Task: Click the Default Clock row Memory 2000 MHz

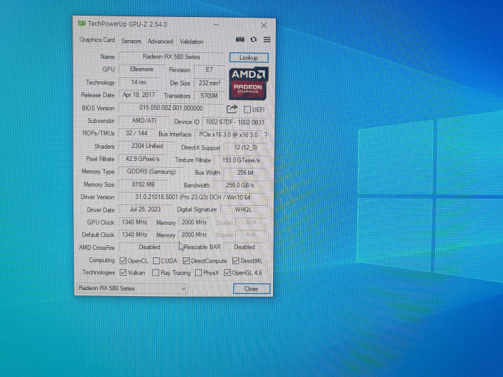Action: click(x=194, y=234)
